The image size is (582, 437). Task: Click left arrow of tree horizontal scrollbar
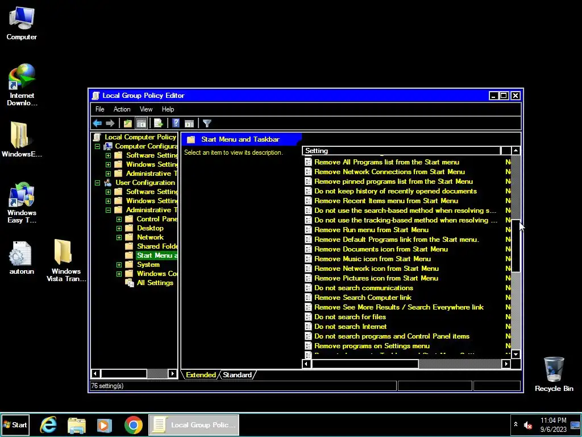tap(95, 373)
